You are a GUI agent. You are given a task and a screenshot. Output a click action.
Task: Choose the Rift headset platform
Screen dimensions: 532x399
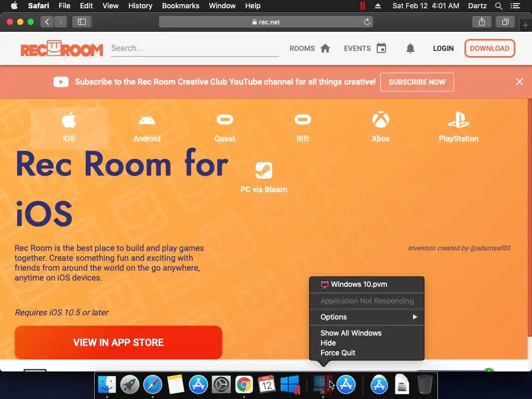pyautogui.click(x=303, y=127)
